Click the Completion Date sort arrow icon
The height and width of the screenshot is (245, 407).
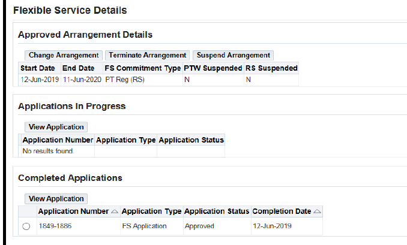[x=317, y=211]
